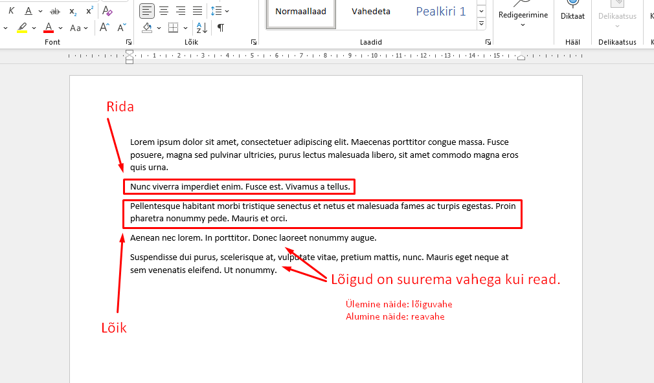Viewport: 654px width, 383px height.
Task: Open the Laadid styles pane launcher
Action: [488, 42]
